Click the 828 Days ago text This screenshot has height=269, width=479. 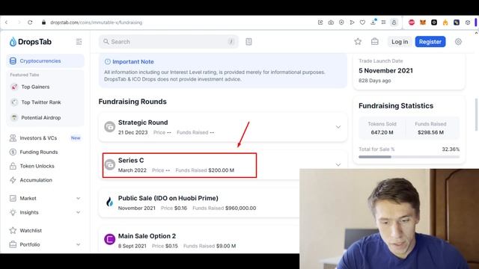[374, 81]
